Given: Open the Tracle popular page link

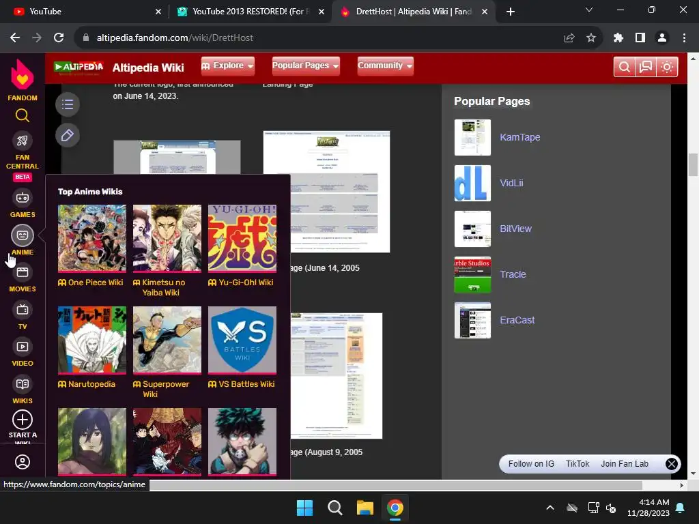Looking at the screenshot, I should 513,274.
